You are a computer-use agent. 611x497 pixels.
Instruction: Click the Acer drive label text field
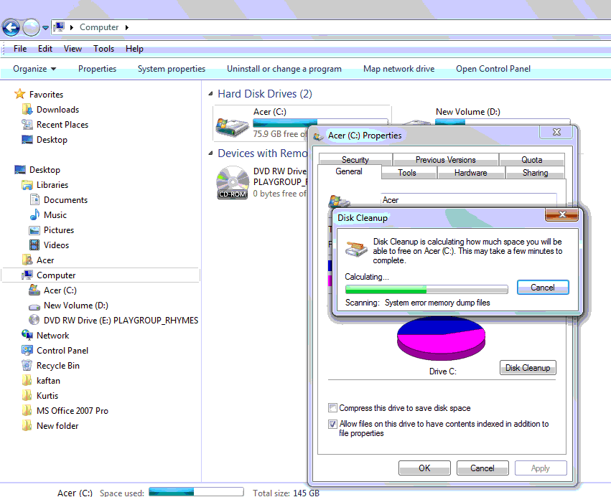(468, 200)
